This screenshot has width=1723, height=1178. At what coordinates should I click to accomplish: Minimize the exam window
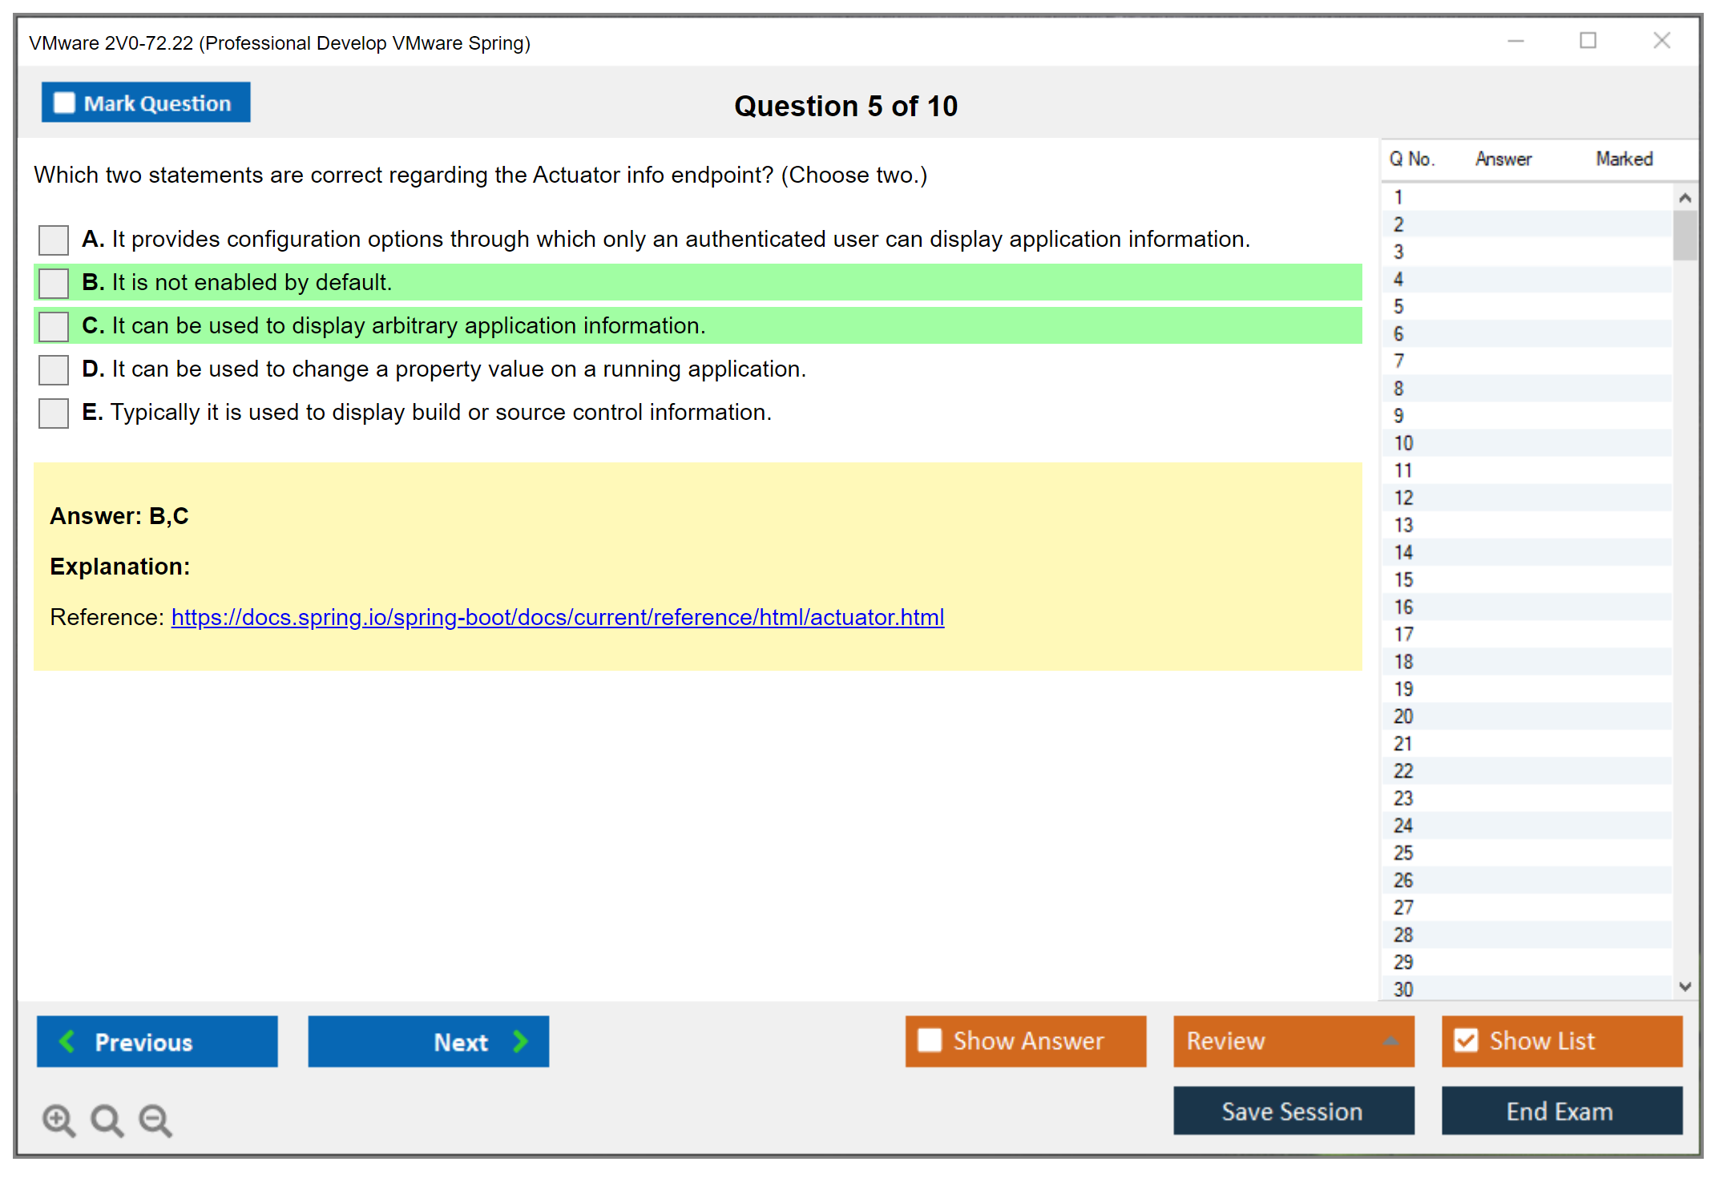pos(1515,41)
